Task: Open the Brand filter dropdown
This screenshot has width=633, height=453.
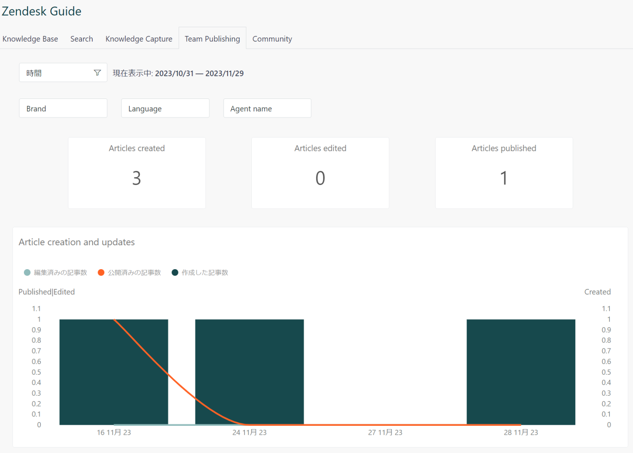Action: 63,108
